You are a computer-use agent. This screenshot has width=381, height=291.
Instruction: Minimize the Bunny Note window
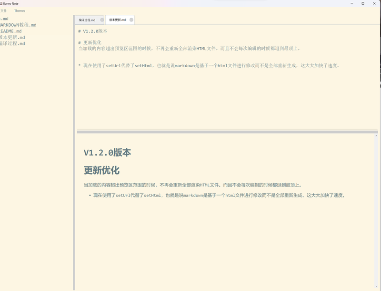coord(352,3)
